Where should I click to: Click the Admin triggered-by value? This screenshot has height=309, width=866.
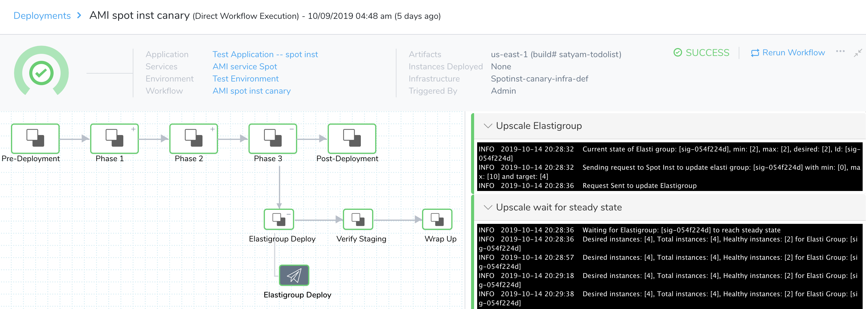pos(503,91)
